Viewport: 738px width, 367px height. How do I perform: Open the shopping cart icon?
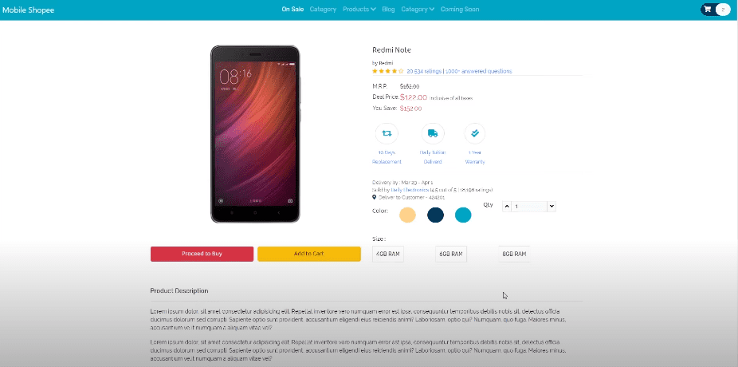(x=708, y=9)
